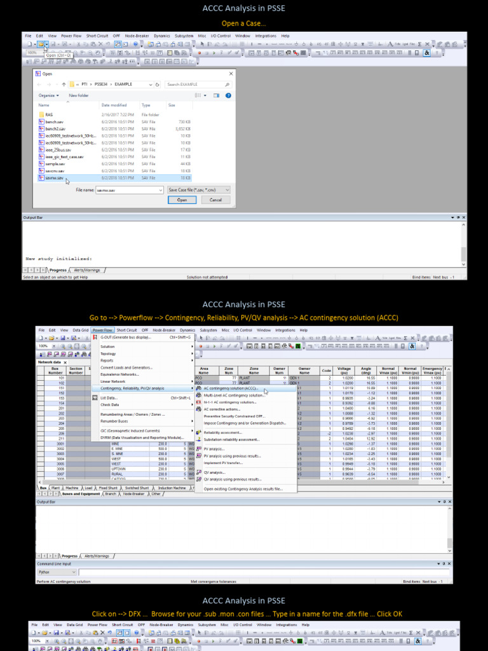Click the Emergency Vmax (pu) column header
488x651 pixels.
coord(432,371)
